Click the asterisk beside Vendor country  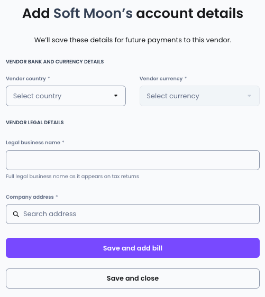49,78
